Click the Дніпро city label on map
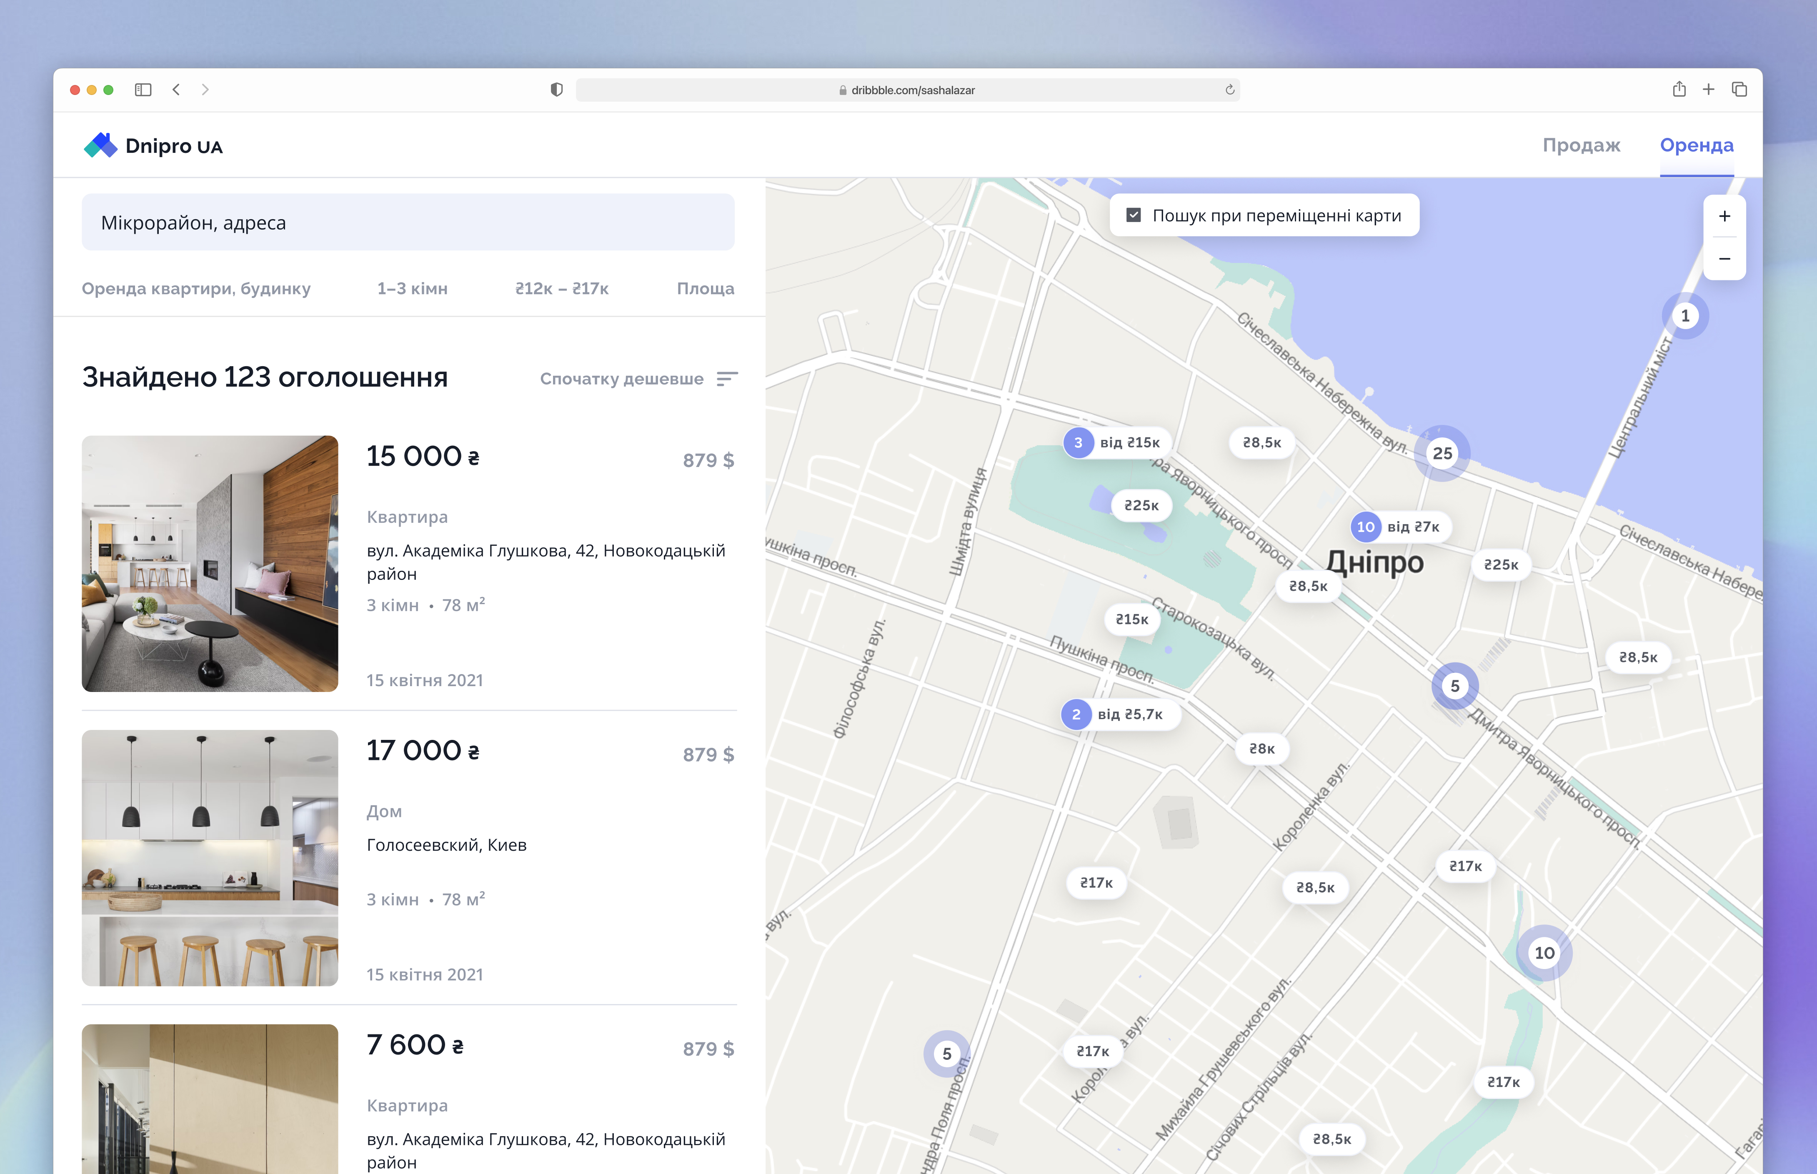This screenshot has height=1174, width=1817. [1375, 562]
